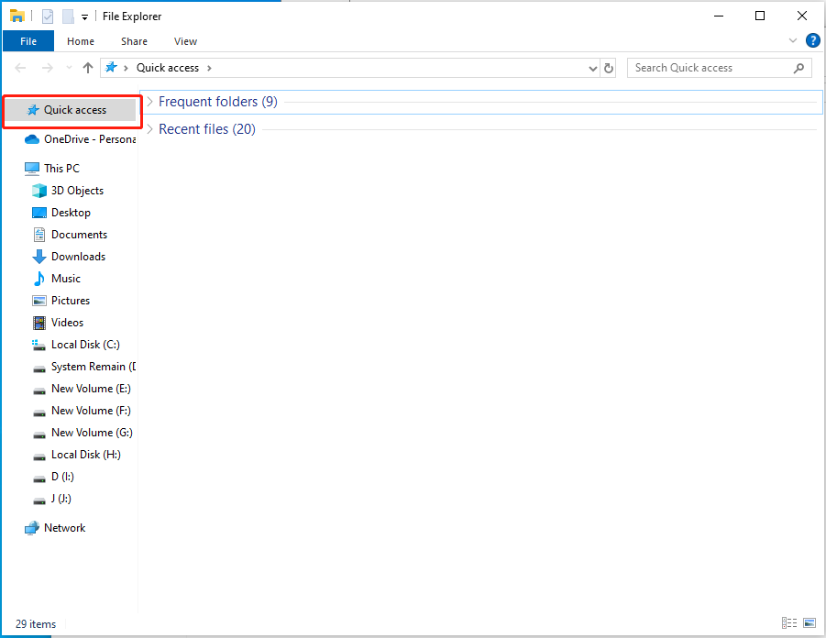Click the Properties quick access toolbar icon
The height and width of the screenshot is (638, 826).
48,16
